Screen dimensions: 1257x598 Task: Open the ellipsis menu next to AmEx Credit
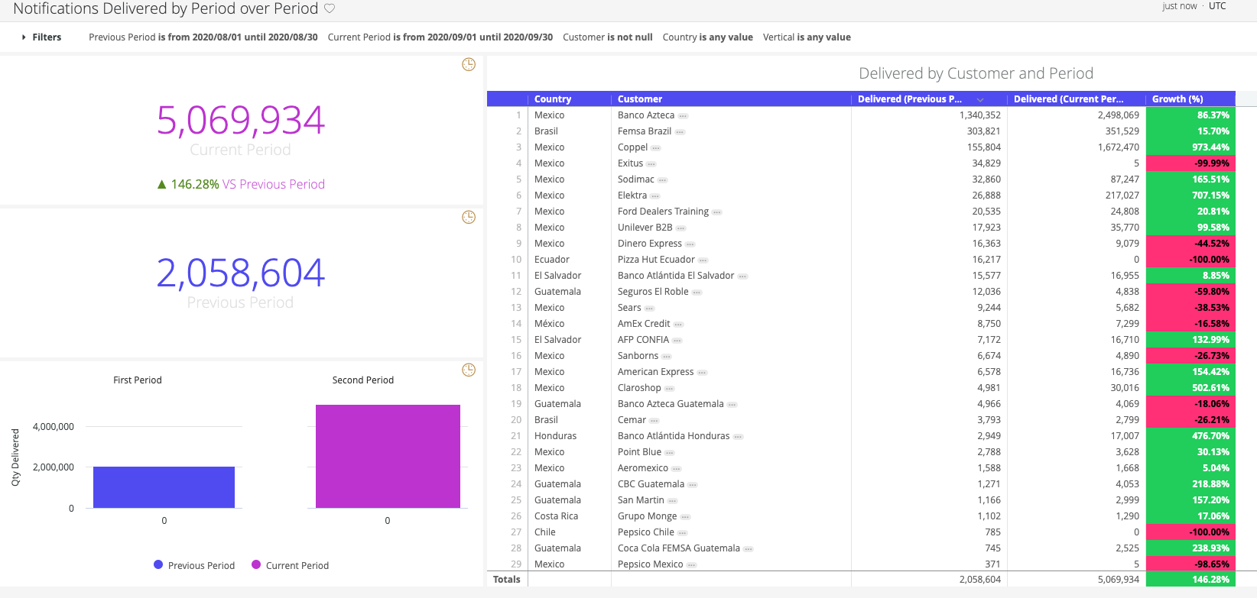pos(679,325)
